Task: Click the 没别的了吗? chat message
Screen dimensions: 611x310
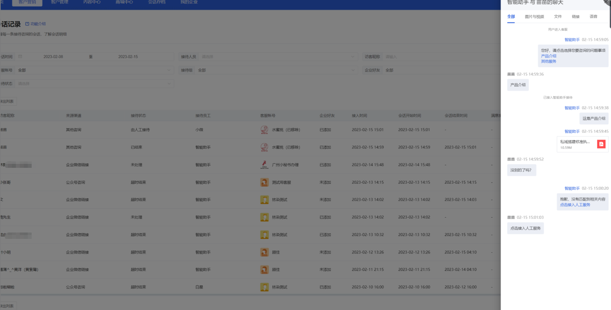Action: (x=522, y=170)
